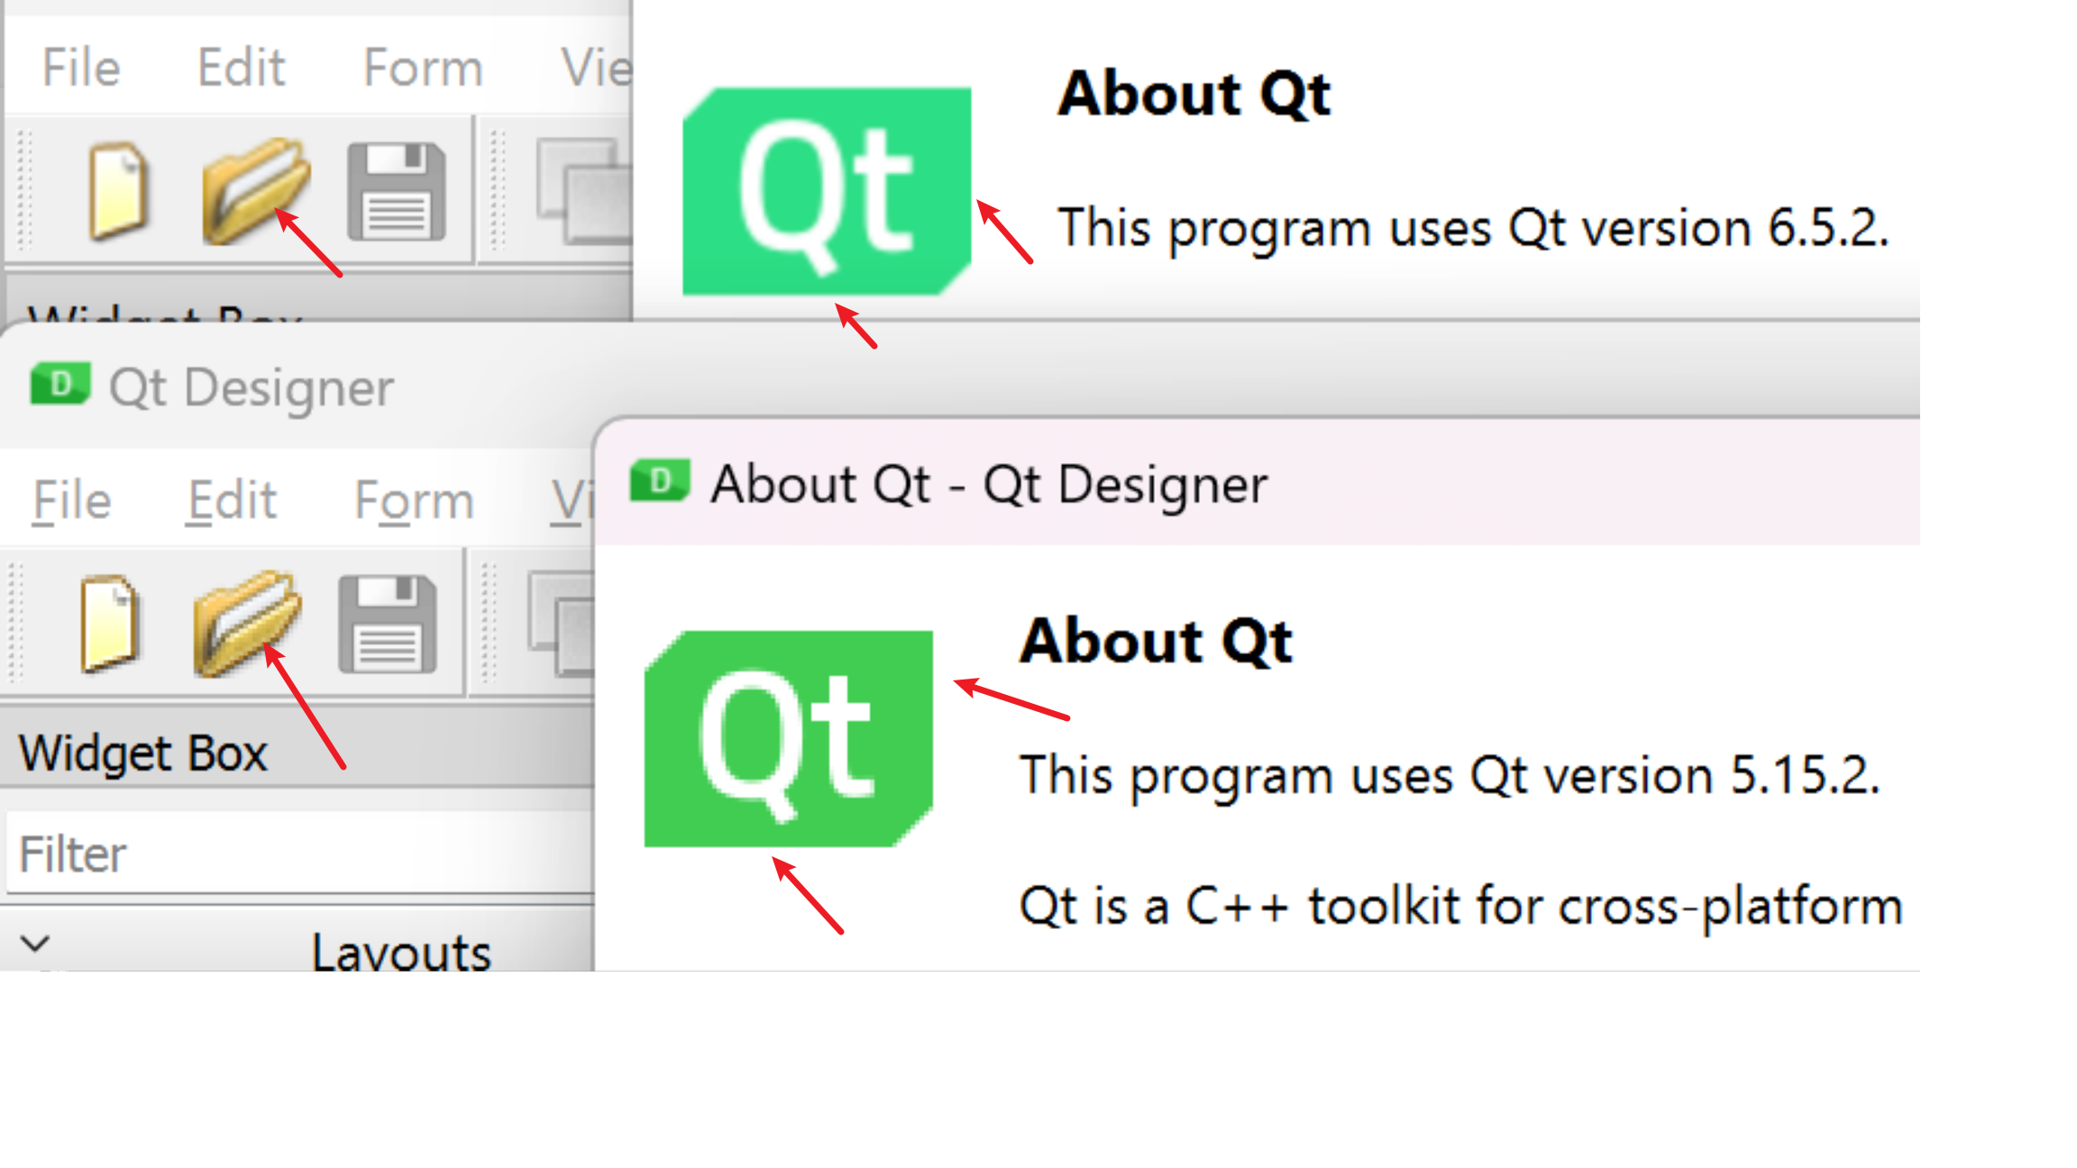
Task: Open the Edit menu in upper window
Action: click(241, 68)
